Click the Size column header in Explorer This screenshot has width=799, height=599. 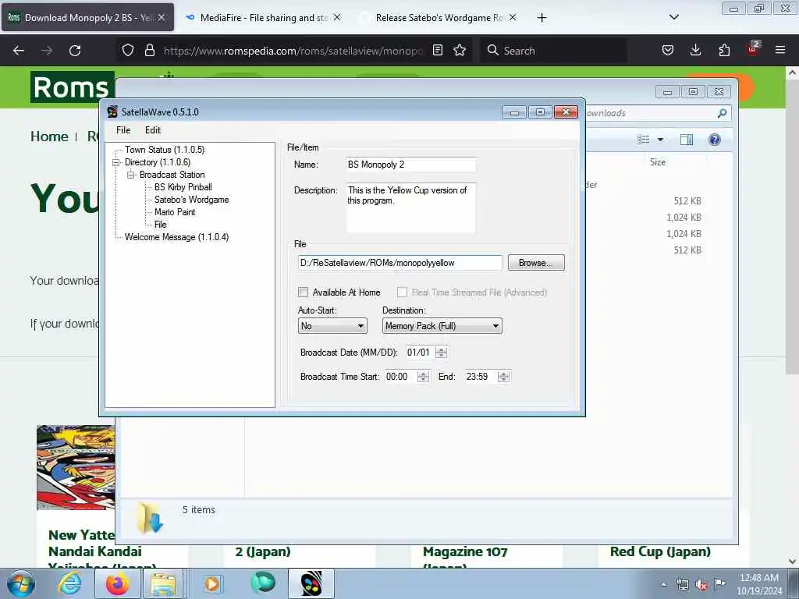tap(657, 162)
